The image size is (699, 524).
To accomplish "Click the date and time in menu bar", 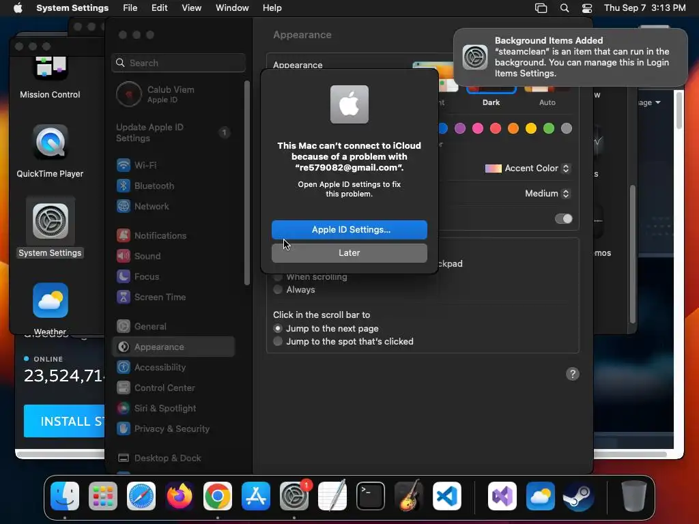I will [x=644, y=8].
